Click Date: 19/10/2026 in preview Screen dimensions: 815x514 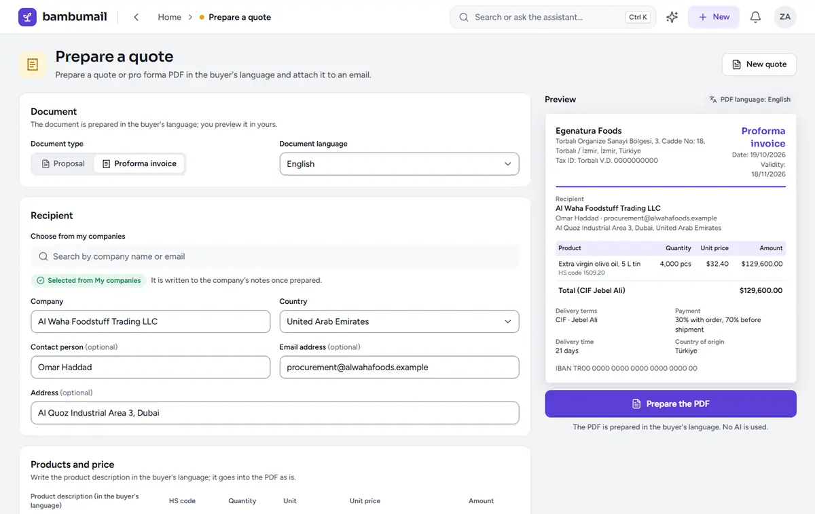tap(759, 155)
